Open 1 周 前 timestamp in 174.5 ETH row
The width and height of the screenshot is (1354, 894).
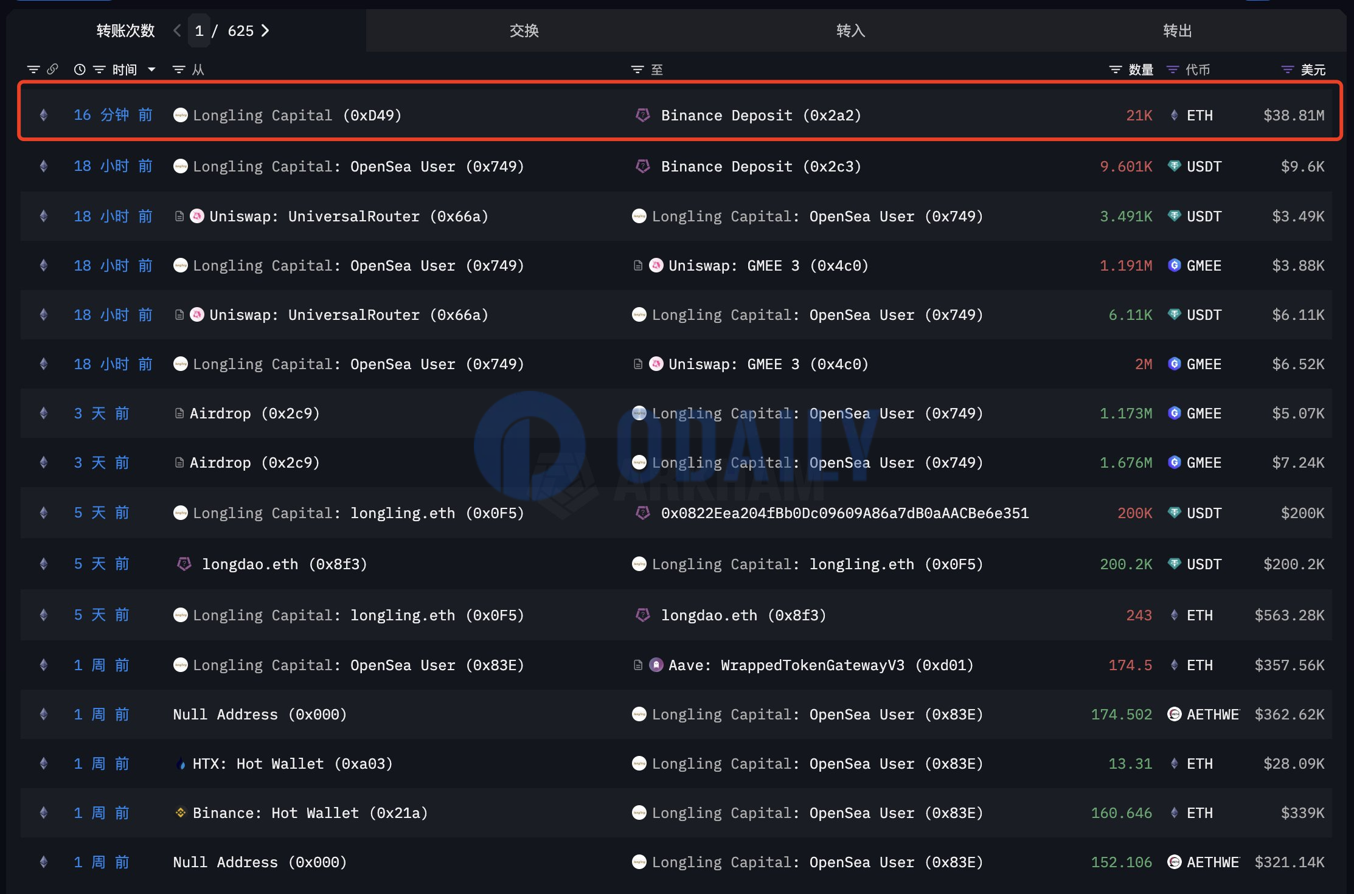coord(102,665)
